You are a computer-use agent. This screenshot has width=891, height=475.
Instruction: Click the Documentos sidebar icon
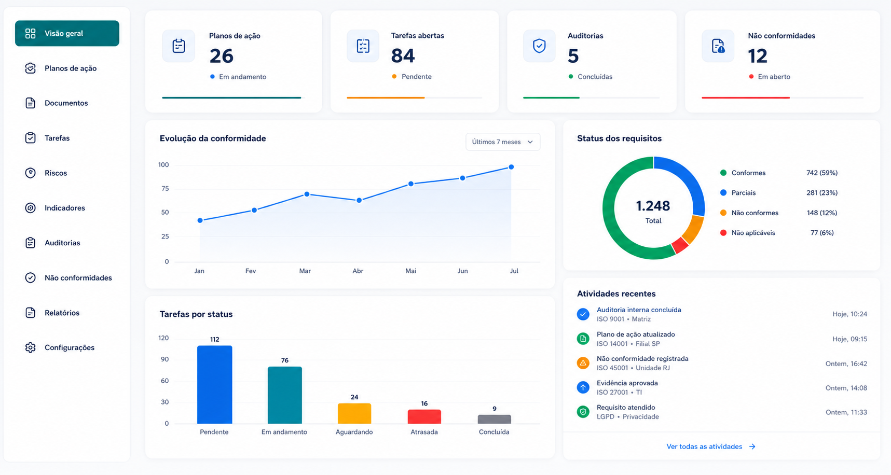[x=30, y=103]
